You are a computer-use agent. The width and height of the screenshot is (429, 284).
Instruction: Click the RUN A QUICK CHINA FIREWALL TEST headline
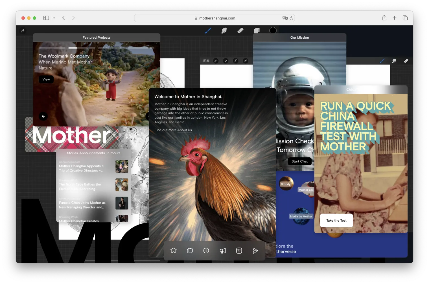tap(356, 126)
